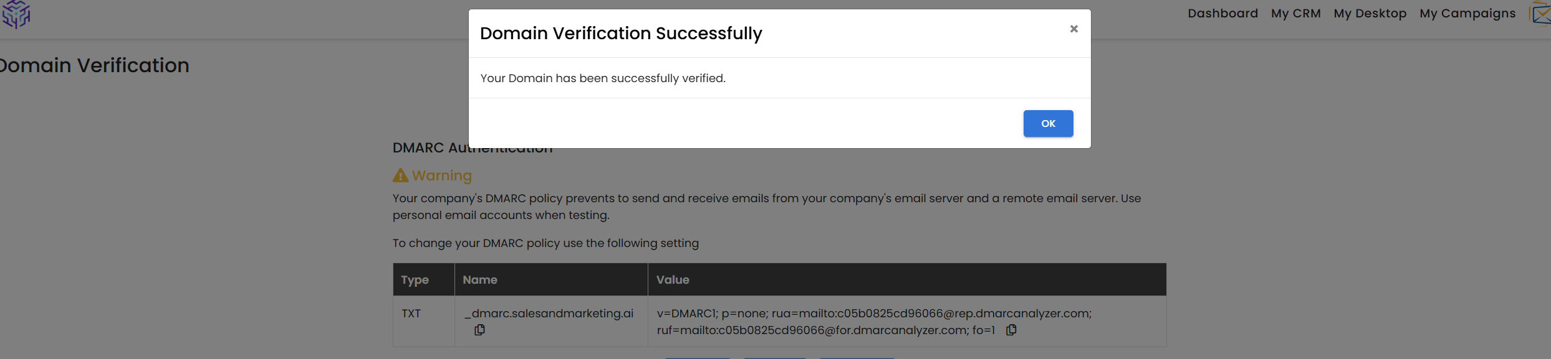
Task: Confirm the dialog with the OK button
Action: click(1048, 123)
